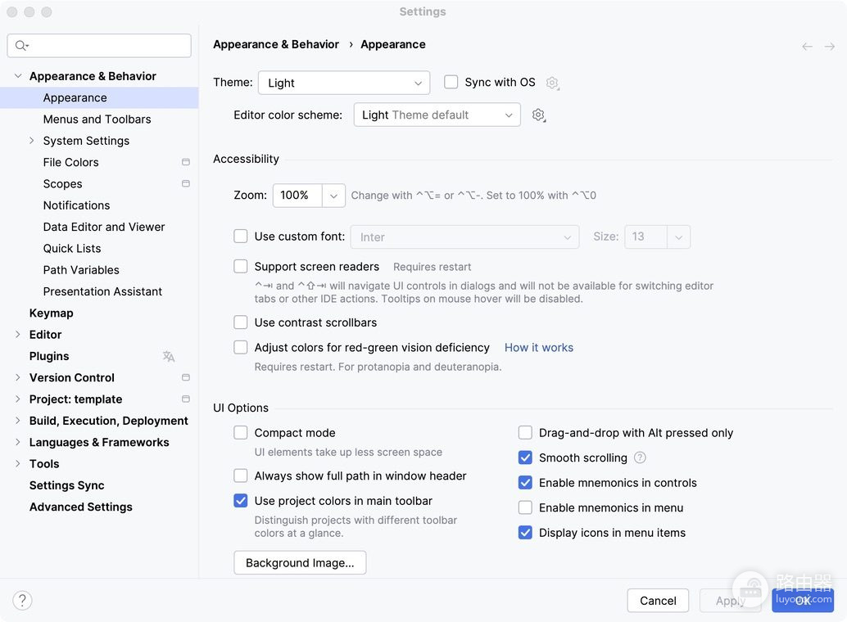Open editor color scheme gear options
The image size is (847, 622).
(538, 115)
